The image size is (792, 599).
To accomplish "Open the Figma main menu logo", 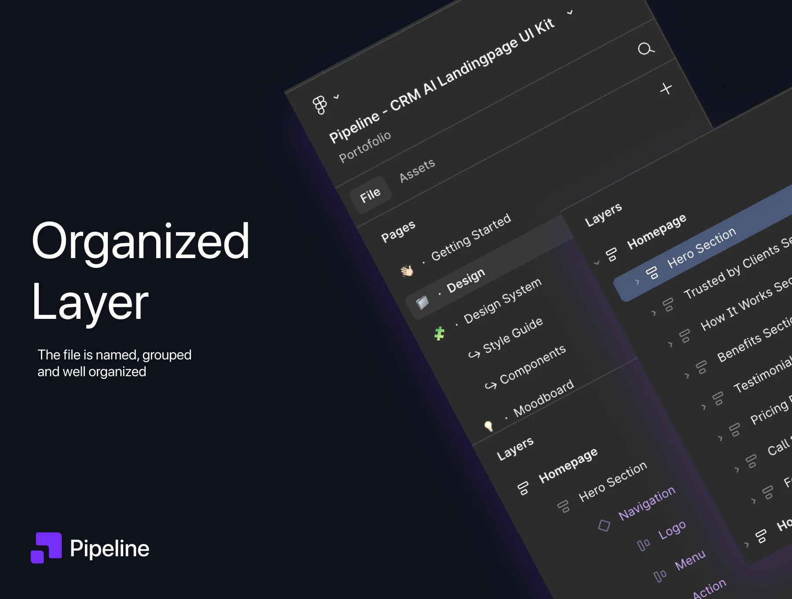I will [320, 105].
